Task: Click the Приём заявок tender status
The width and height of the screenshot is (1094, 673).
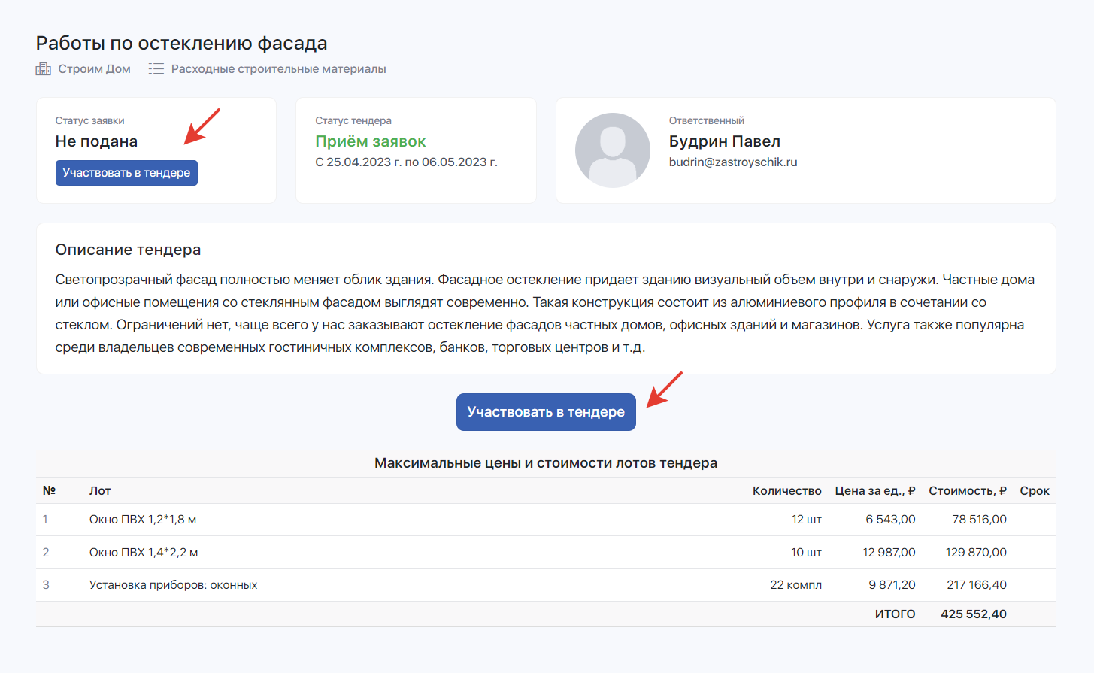Action: pos(370,141)
